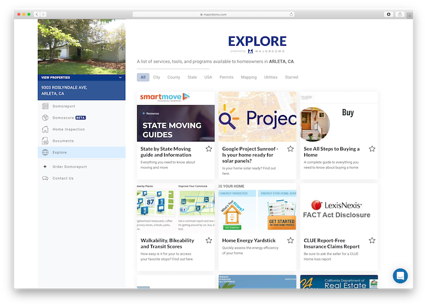Open CLUE Report-Free Insurance Claims Report title

(x=332, y=244)
